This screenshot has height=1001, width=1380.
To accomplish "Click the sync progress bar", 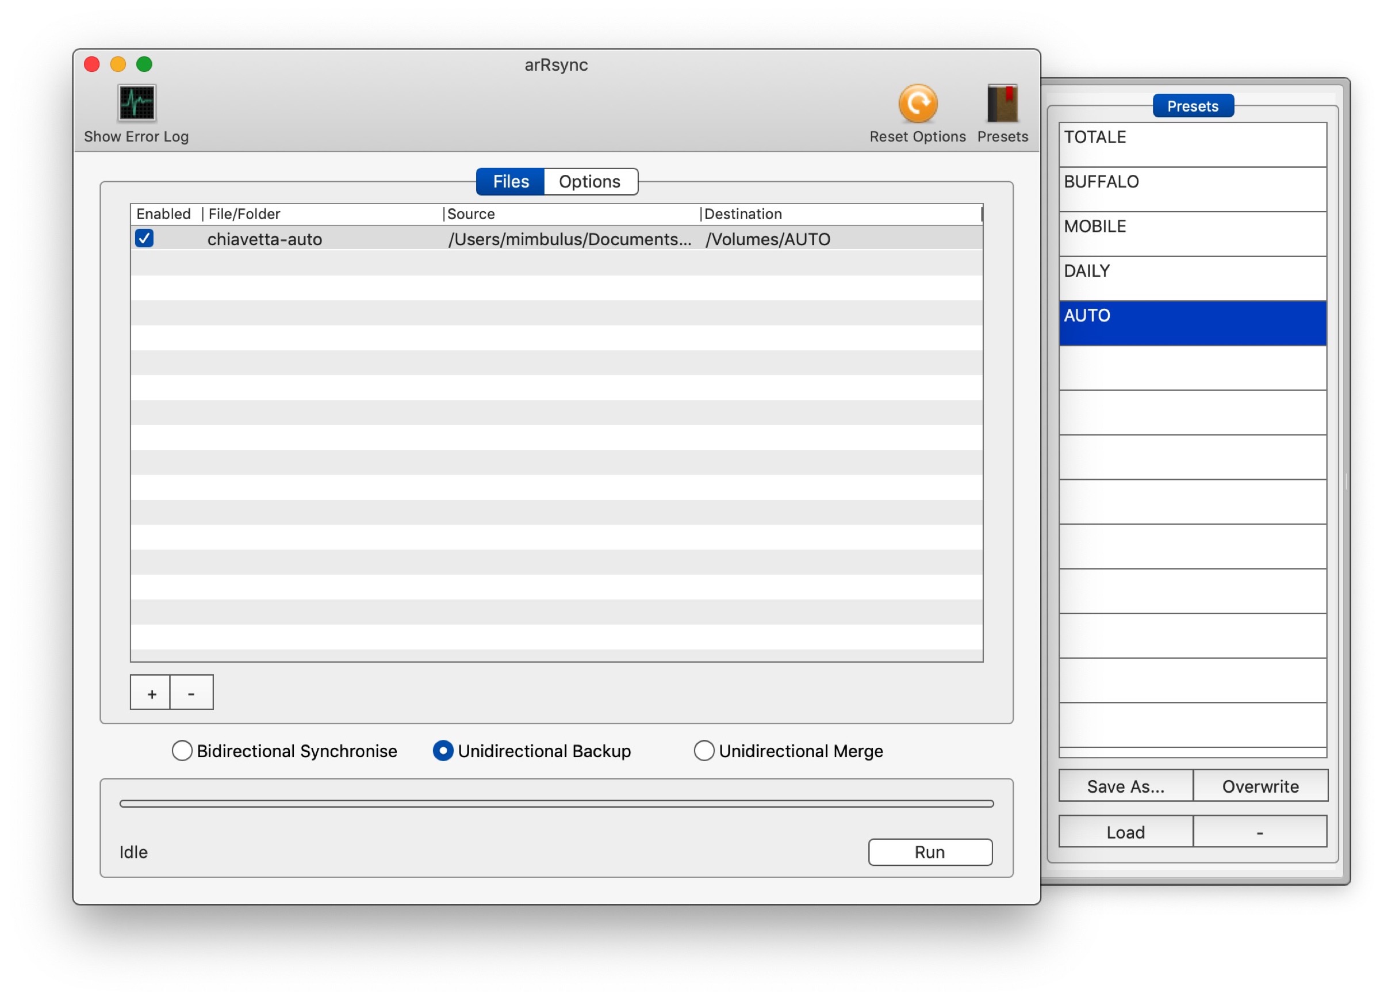I will pyautogui.click(x=556, y=804).
